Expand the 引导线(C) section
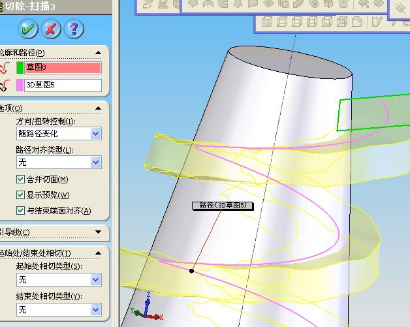 (99, 232)
